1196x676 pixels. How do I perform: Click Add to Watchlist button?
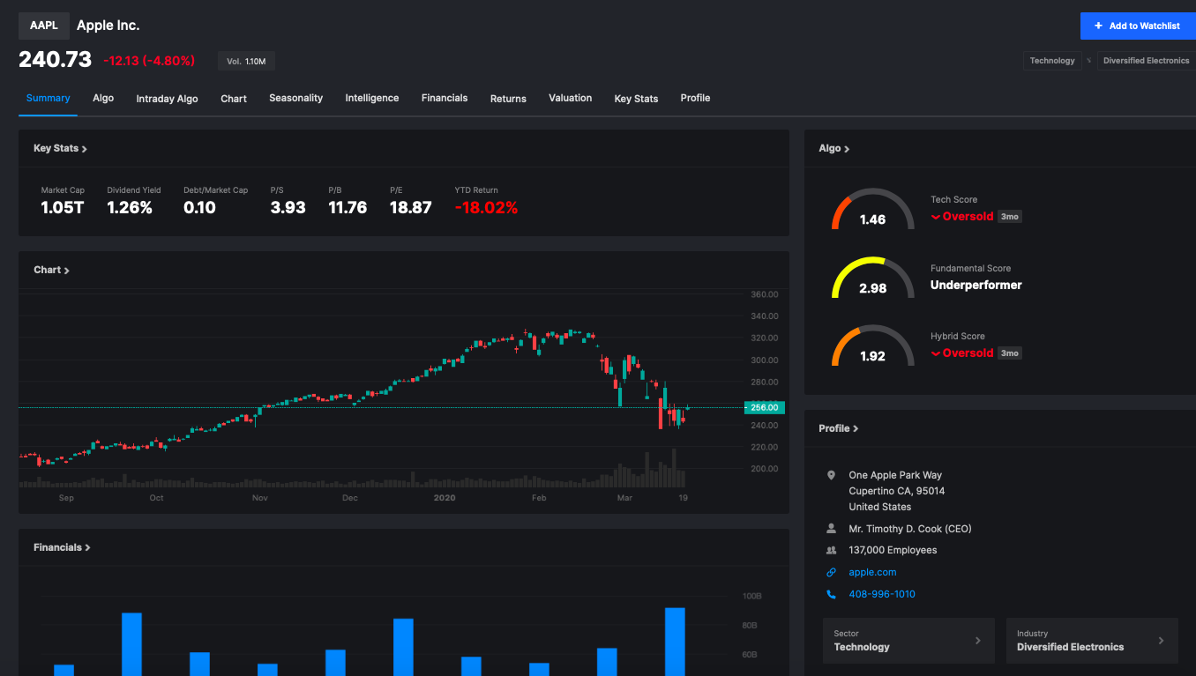(1138, 26)
